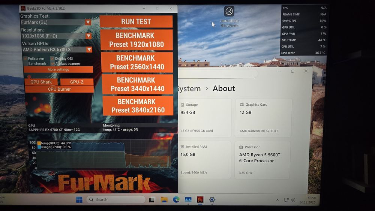Click the volume speaker tray icon
The width and height of the screenshot is (375, 211).
pyautogui.click(x=293, y=200)
